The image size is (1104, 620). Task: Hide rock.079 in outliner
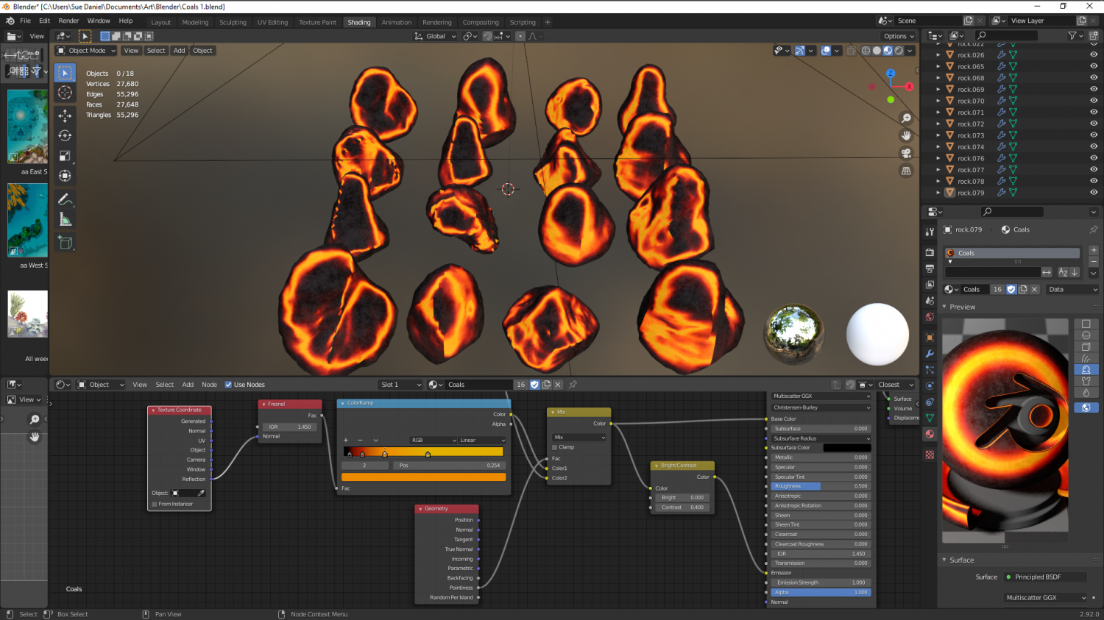point(1093,193)
